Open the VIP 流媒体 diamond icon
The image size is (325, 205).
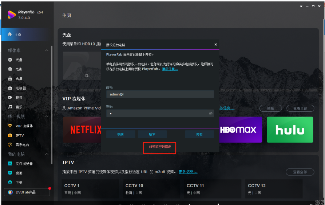(x=10, y=126)
